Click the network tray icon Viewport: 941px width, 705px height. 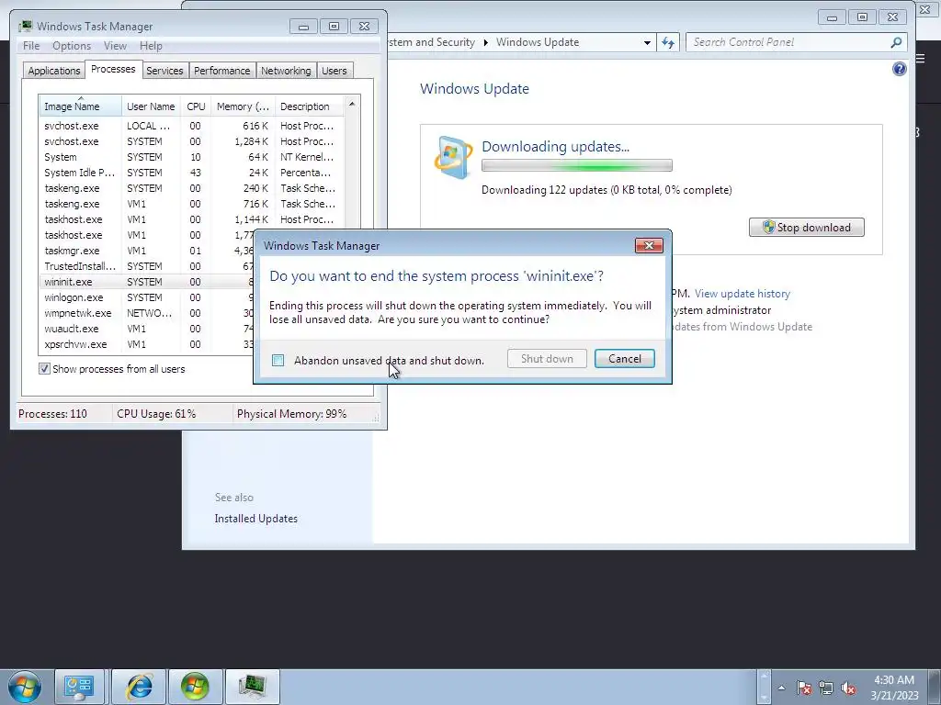coord(826,688)
